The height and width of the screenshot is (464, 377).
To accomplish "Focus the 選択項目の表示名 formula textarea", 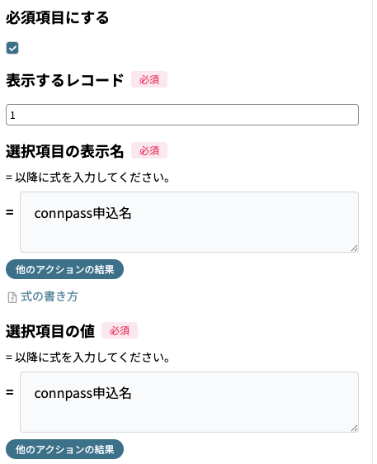I will click(189, 222).
